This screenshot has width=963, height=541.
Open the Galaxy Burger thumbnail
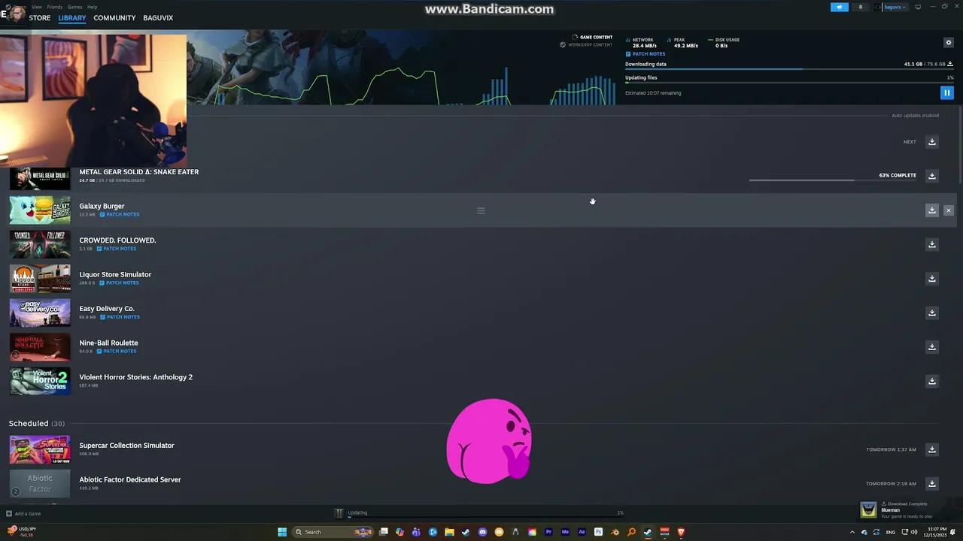coord(40,210)
